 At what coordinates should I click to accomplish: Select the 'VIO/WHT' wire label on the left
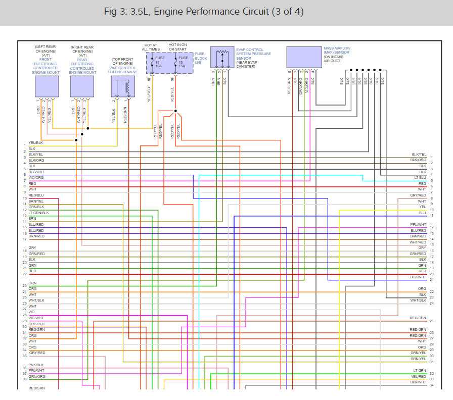(36, 318)
